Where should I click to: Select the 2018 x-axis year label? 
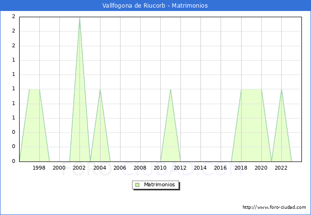click(241, 168)
